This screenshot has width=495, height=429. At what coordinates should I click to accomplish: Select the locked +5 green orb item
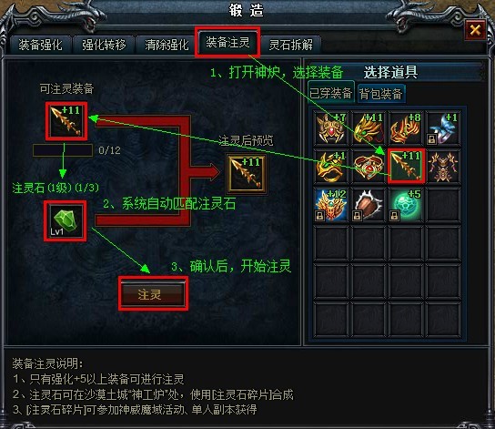pos(406,205)
